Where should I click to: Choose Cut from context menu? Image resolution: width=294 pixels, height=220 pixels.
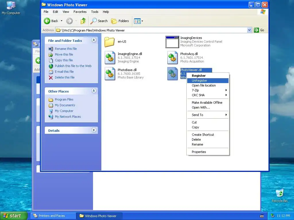click(208, 122)
